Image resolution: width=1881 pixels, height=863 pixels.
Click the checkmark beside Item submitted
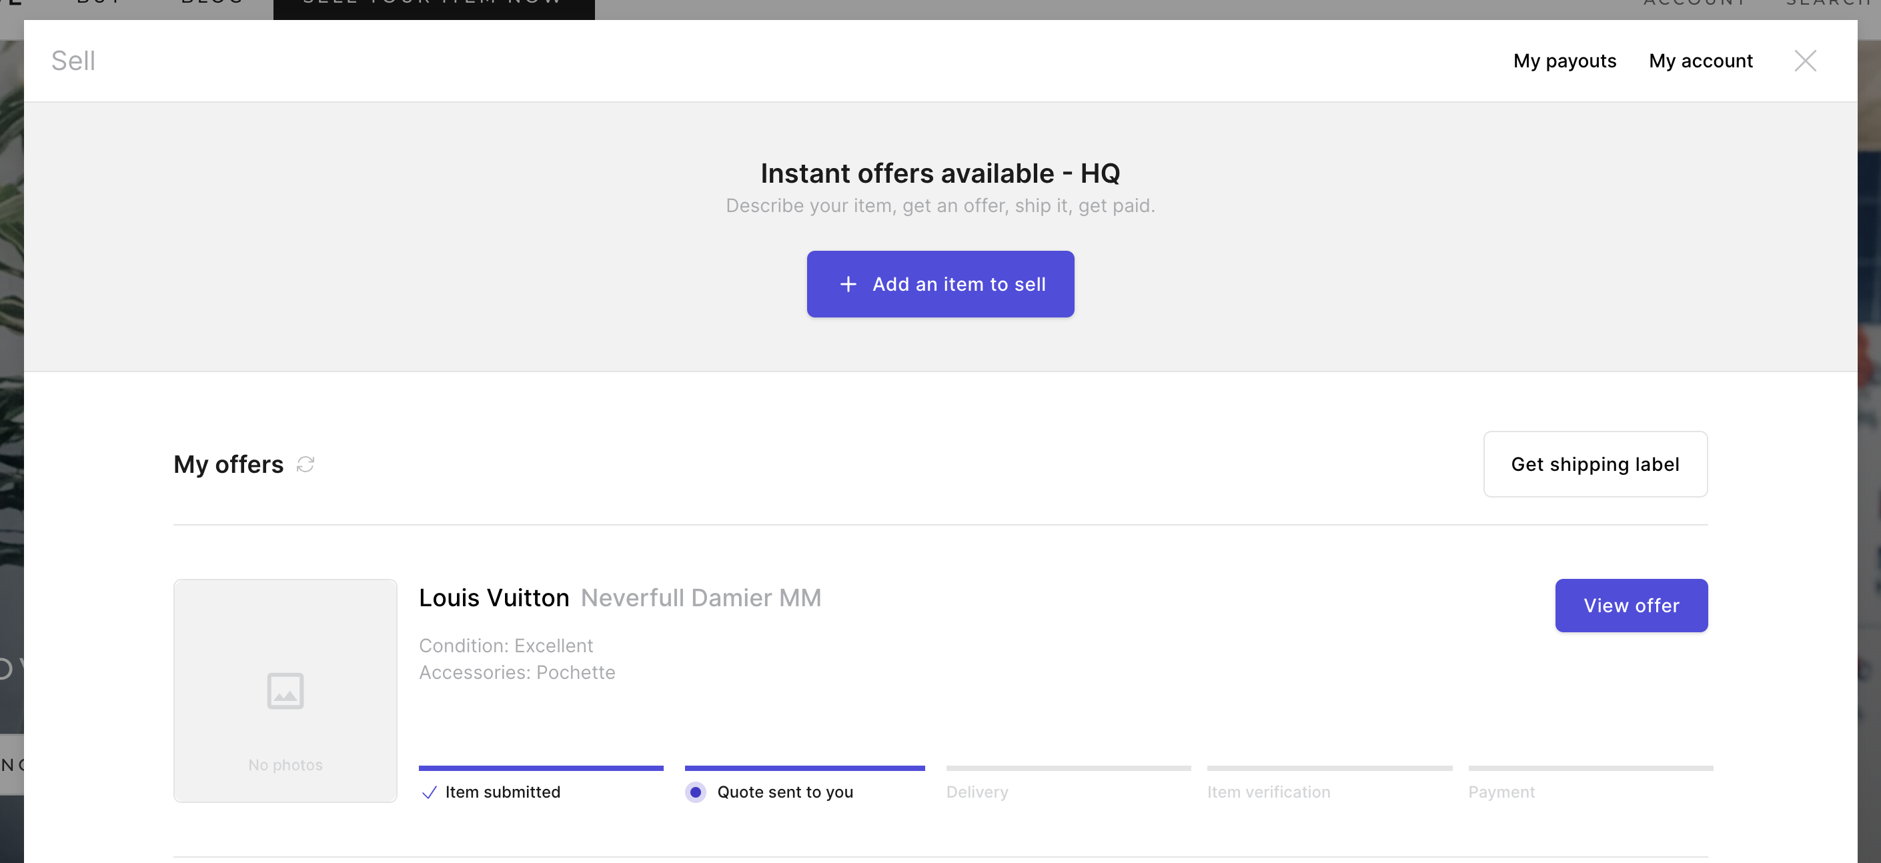[x=430, y=792]
